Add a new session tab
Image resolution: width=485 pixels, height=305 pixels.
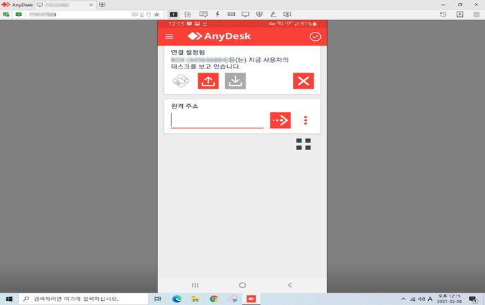[102, 5]
